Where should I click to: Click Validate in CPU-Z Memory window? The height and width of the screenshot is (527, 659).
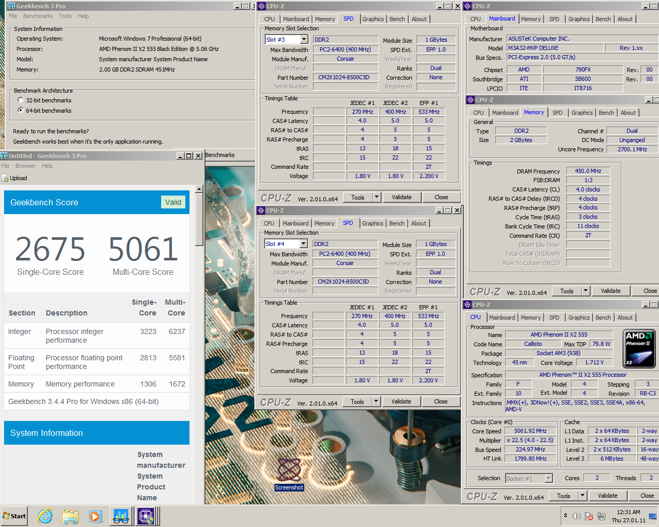[x=611, y=291]
